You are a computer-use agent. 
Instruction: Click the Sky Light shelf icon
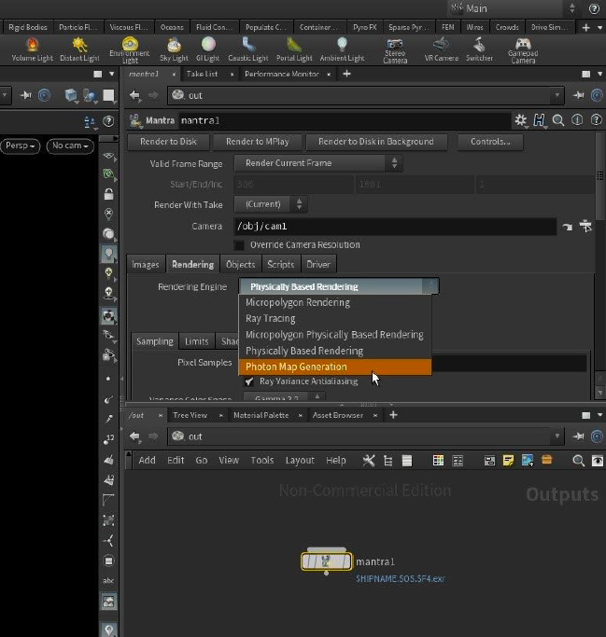coord(174,48)
